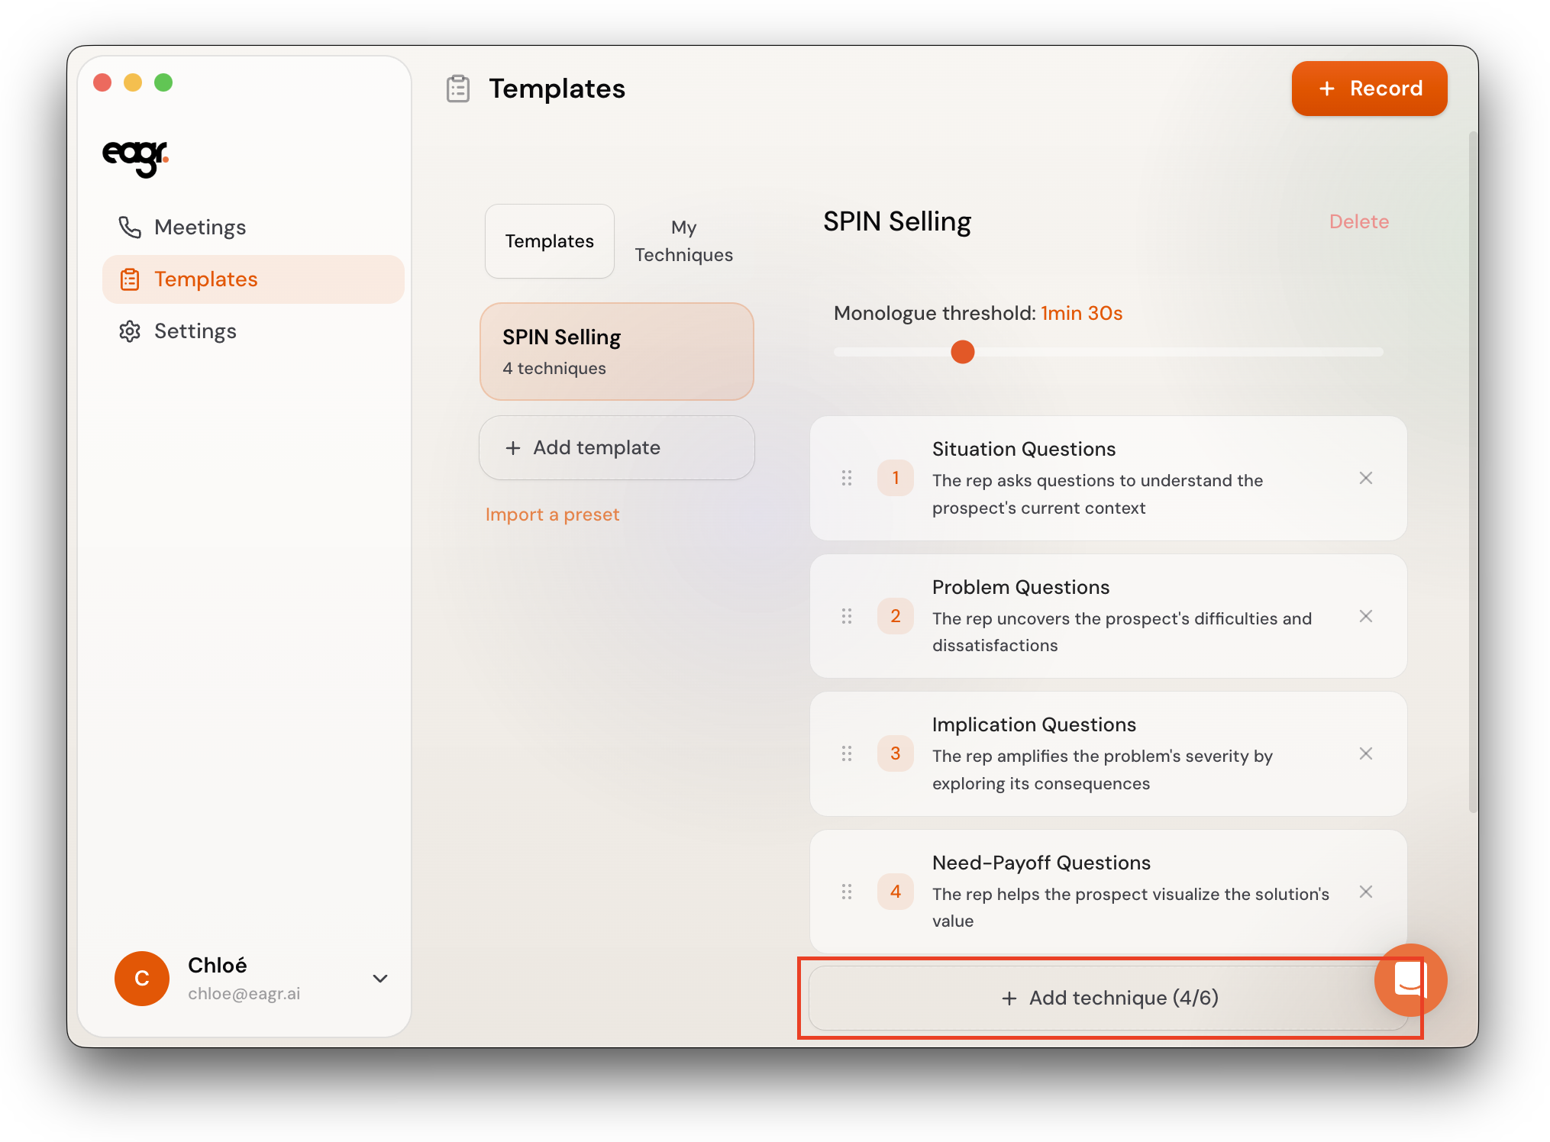
Task: Expand the Chloé account menu chevron
Action: pos(380,979)
